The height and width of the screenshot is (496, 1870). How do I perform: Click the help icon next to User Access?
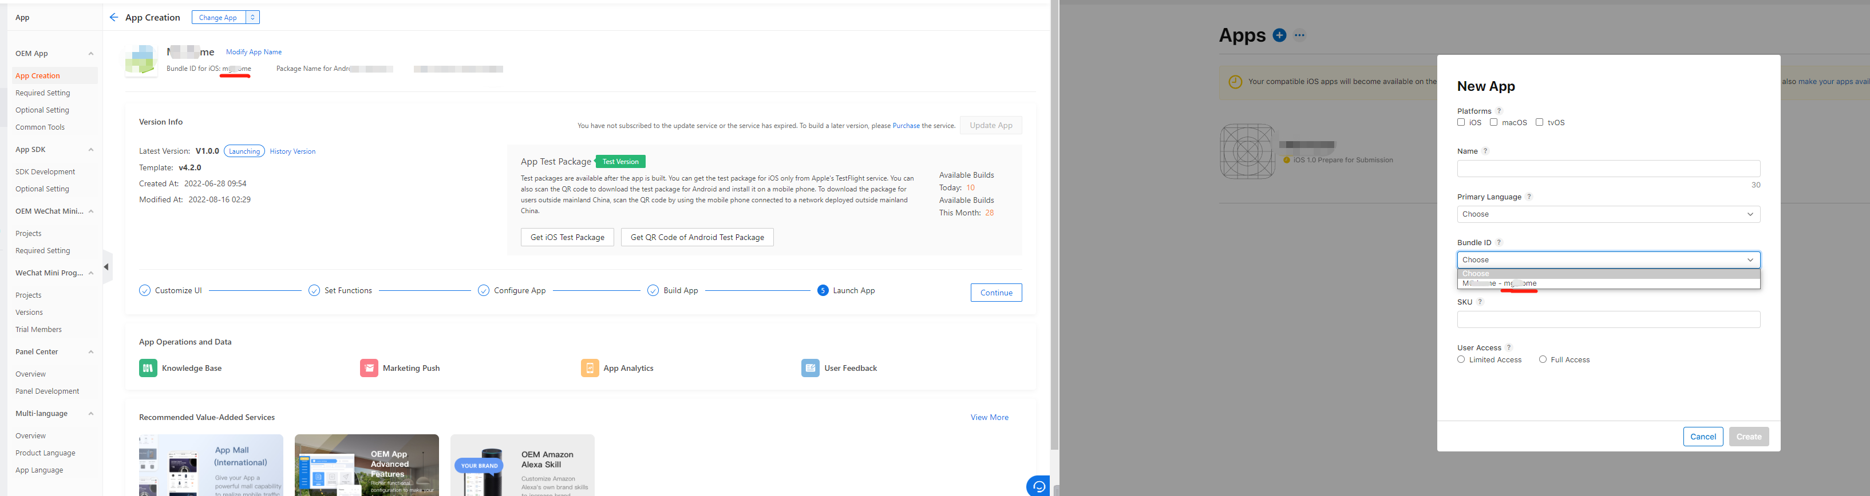click(1508, 347)
